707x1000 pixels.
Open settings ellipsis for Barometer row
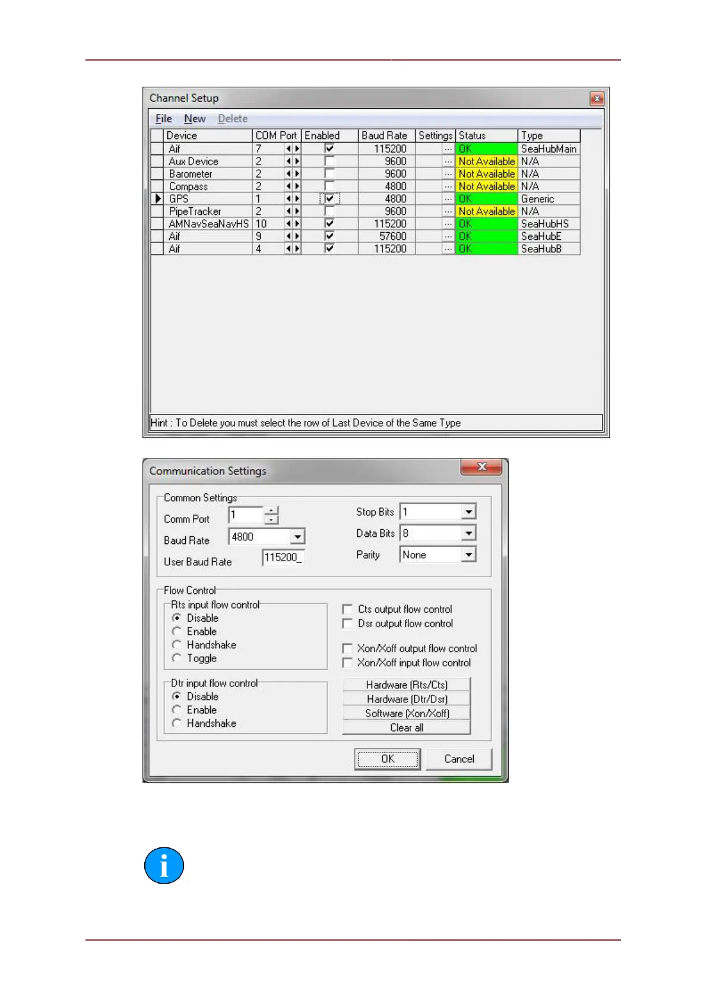point(448,174)
